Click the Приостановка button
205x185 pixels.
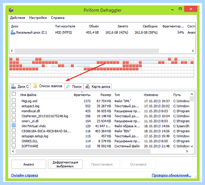pyautogui.click(x=102, y=164)
